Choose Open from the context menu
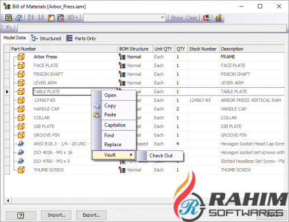The image size is (289, 222). (x=118, y=95)
